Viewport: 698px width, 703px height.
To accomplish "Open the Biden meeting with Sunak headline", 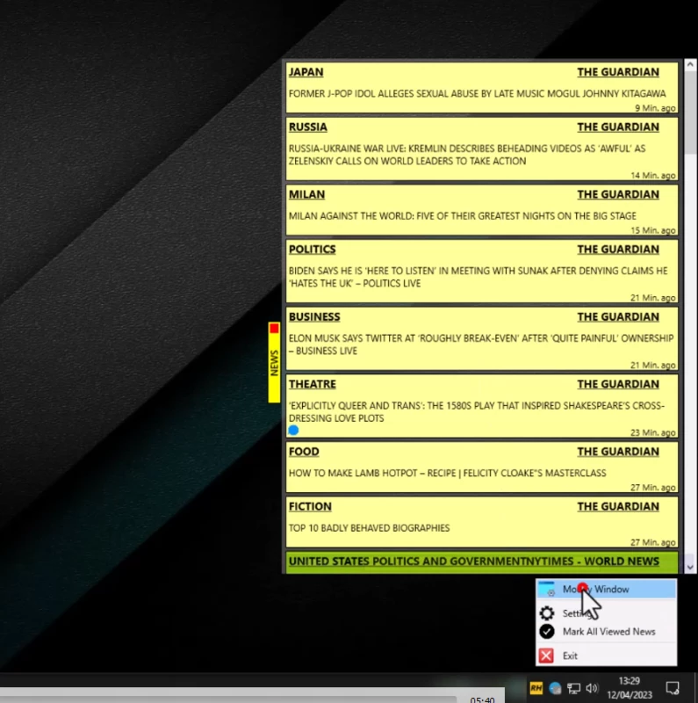I will pos(478,277).
